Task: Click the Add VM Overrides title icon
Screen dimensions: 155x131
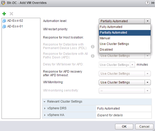Action: pyautogui.click(x=3, y=3)
